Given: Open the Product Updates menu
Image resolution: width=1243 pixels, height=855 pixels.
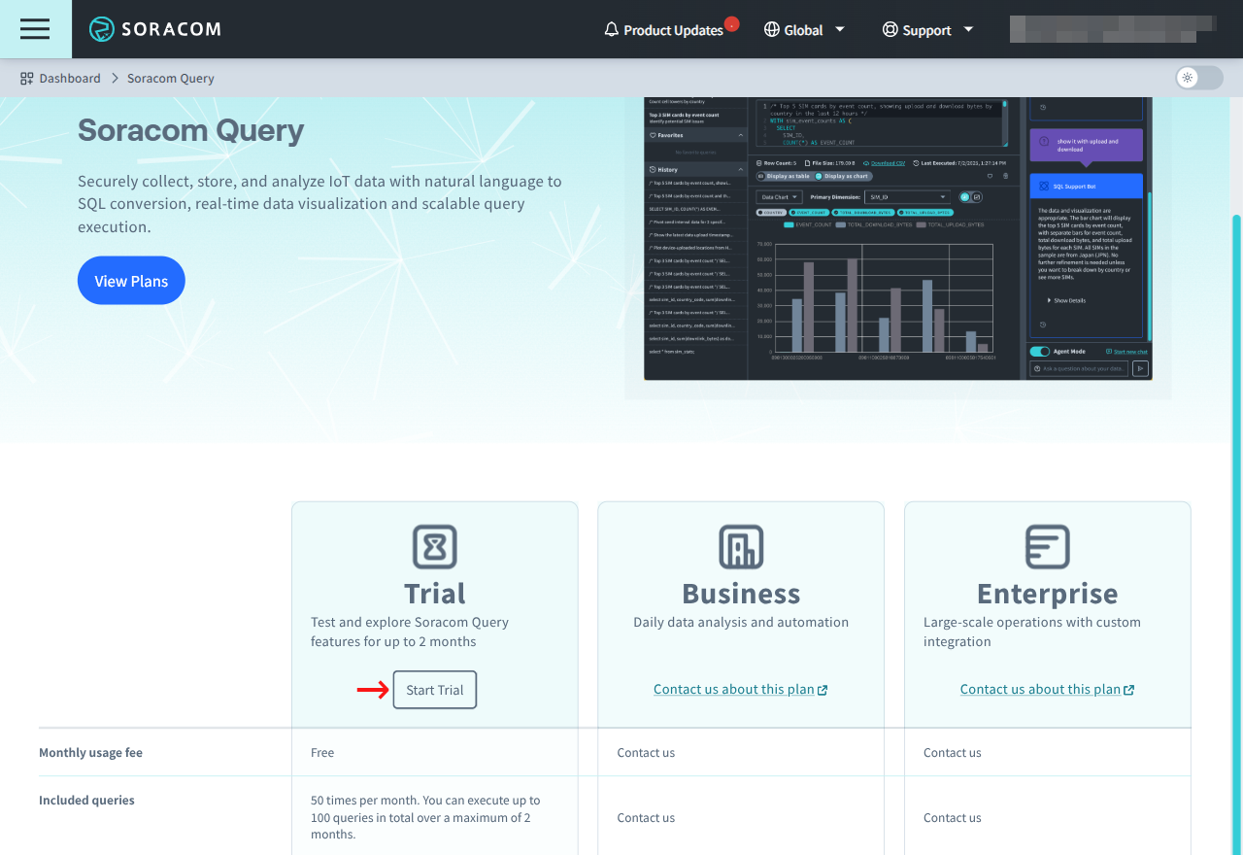Looking at the screenshot, I should point(672,30).
